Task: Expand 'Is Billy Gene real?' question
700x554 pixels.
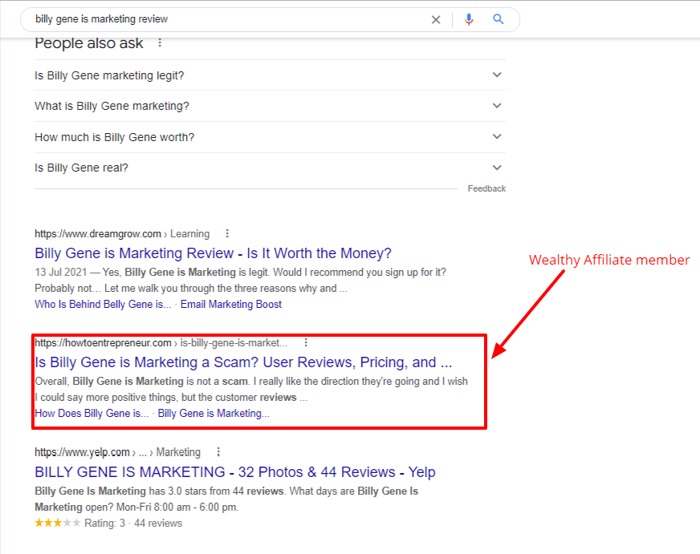Action: pyautogui.click(x=270, y=168)
